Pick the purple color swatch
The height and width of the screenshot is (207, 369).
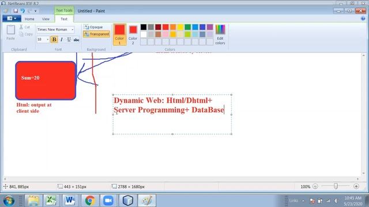[210, 27]
